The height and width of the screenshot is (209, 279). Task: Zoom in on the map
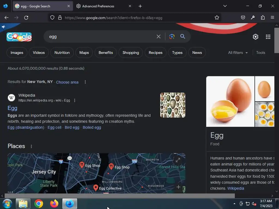pyautogui.click(x=178, y=187)
